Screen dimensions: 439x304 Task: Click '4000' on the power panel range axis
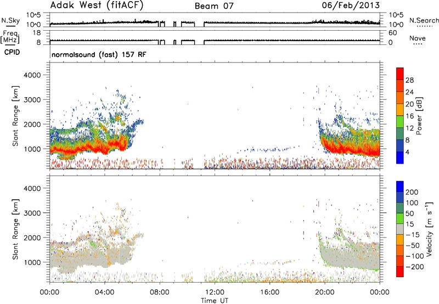click(x=32, y=75)
